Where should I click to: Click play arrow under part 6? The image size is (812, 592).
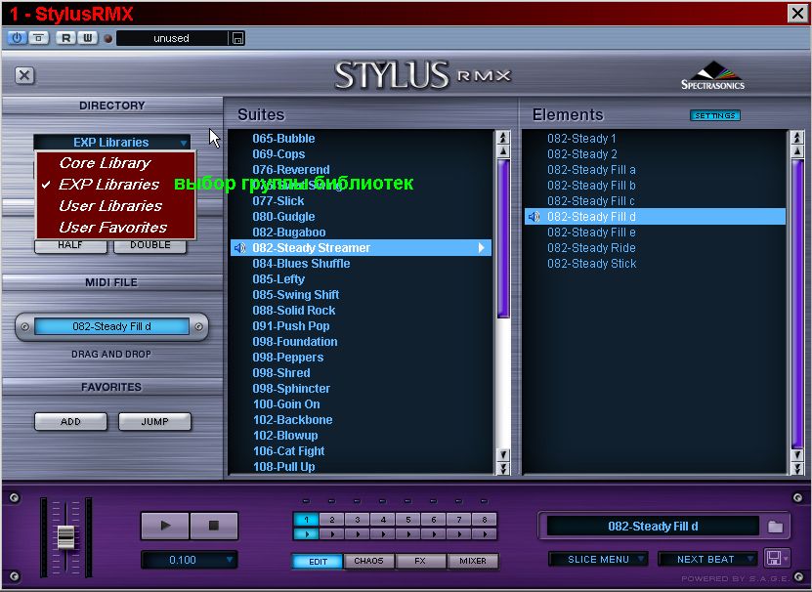(434, 534)
